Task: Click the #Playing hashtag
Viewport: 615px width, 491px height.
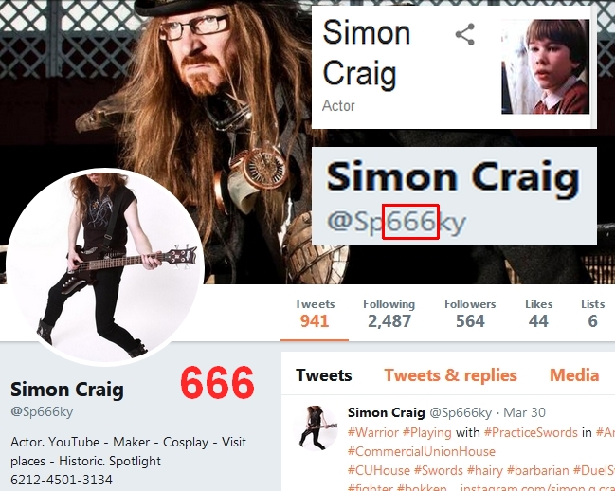Action: 427,432
